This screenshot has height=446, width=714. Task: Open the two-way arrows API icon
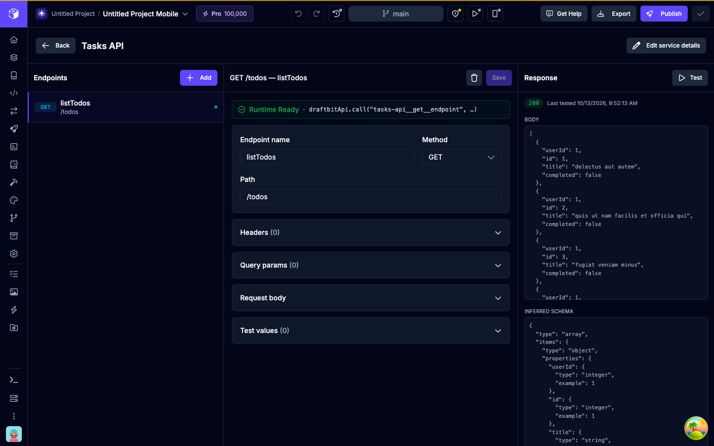pos(14,111)
